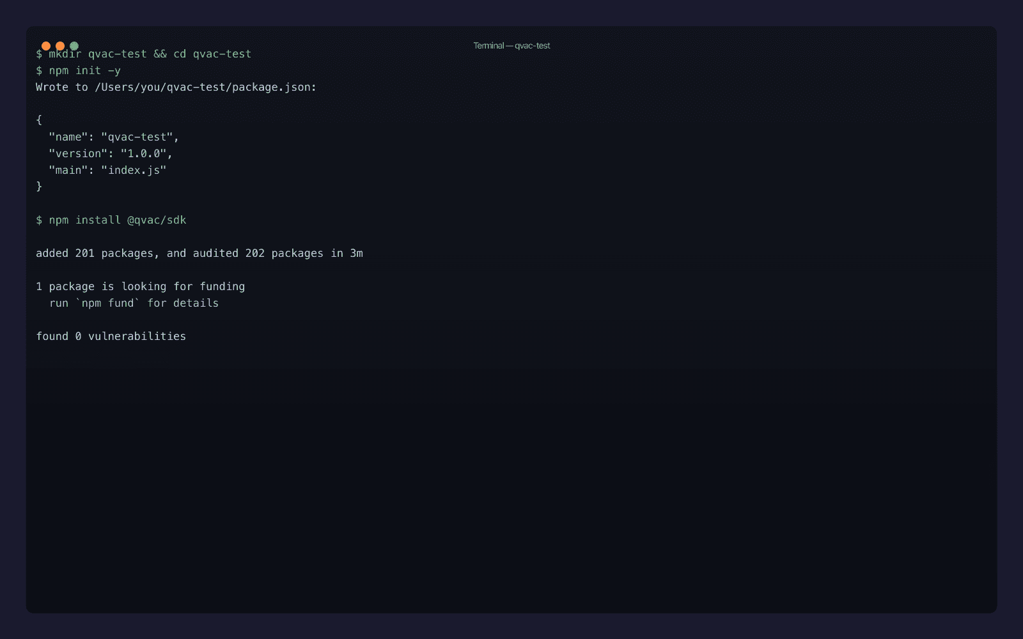Click the red close traffic light button
Viewport: 1023px width, 639px height.
tap(47, 45)
